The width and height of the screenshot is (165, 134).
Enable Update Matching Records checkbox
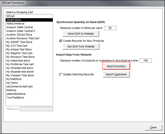click(x=61, y=75)
